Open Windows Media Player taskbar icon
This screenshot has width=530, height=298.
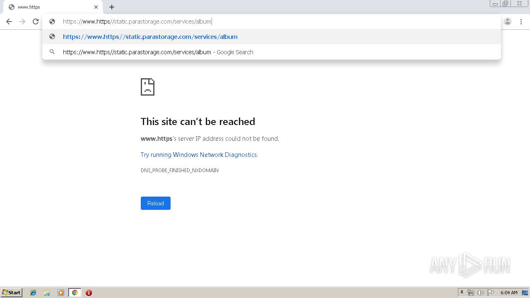(x=61, y=293)
